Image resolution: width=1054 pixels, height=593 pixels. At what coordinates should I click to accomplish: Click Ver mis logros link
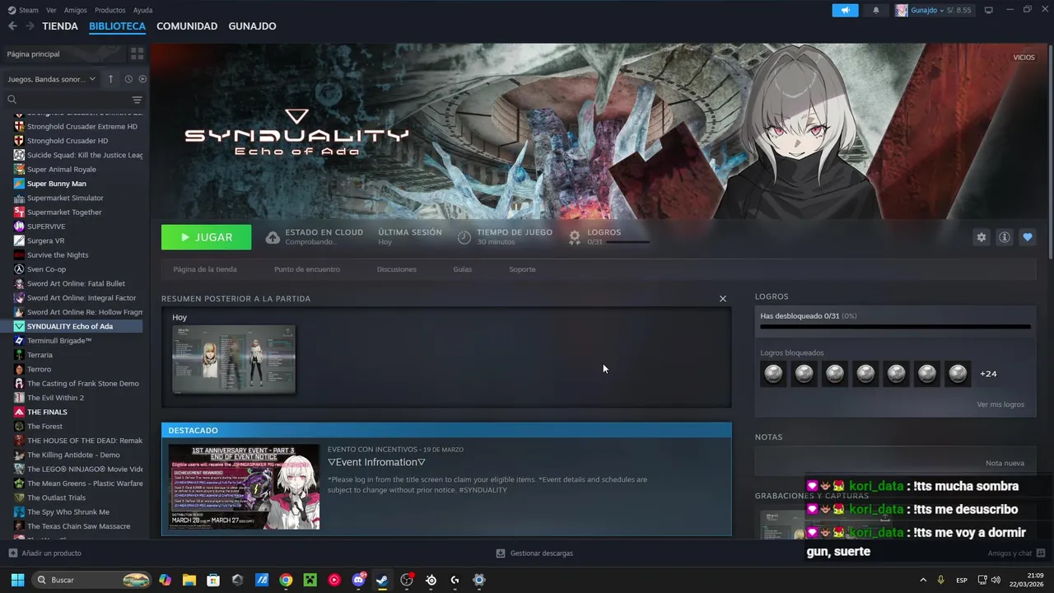[1000, 404]
